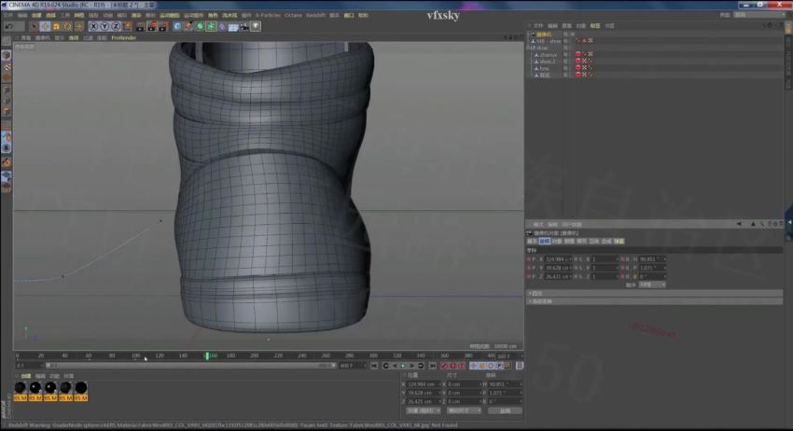
Task: Click the Light object icon
Action: tap(256, 26)
